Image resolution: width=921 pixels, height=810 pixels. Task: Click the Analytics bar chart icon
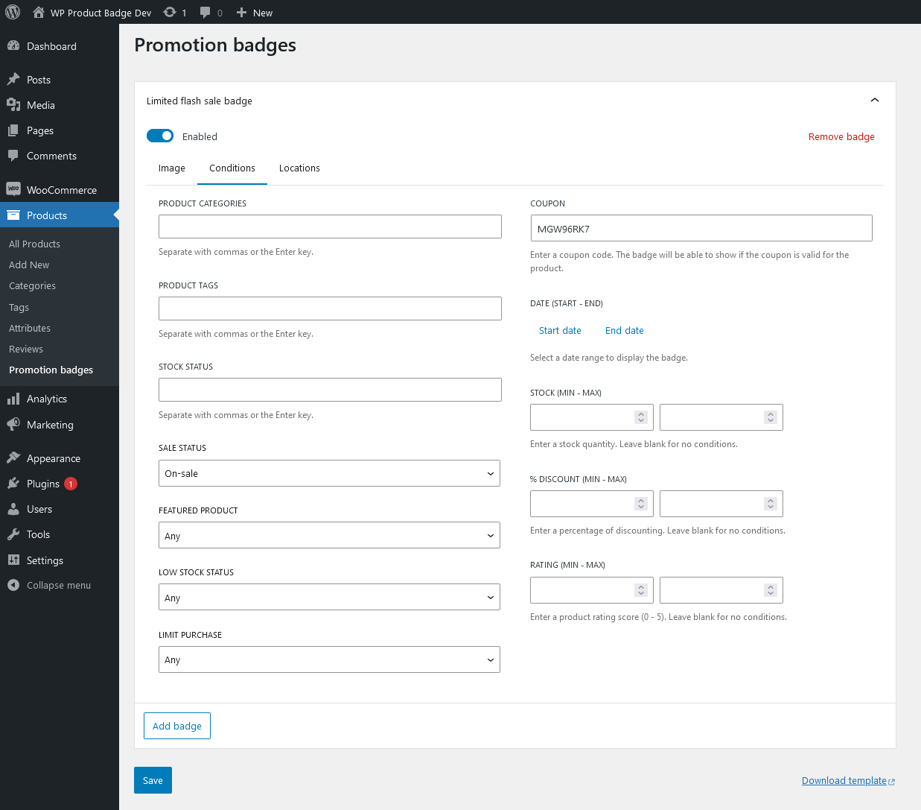tap(13, 399)
